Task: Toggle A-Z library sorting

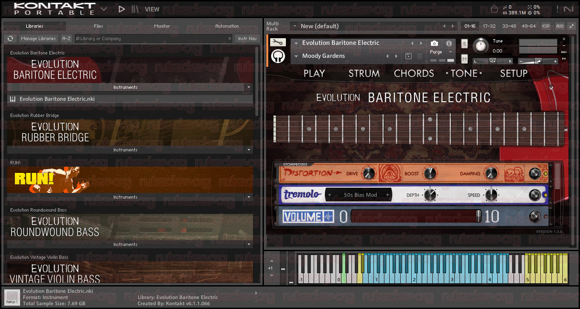Action: [66, 39]
